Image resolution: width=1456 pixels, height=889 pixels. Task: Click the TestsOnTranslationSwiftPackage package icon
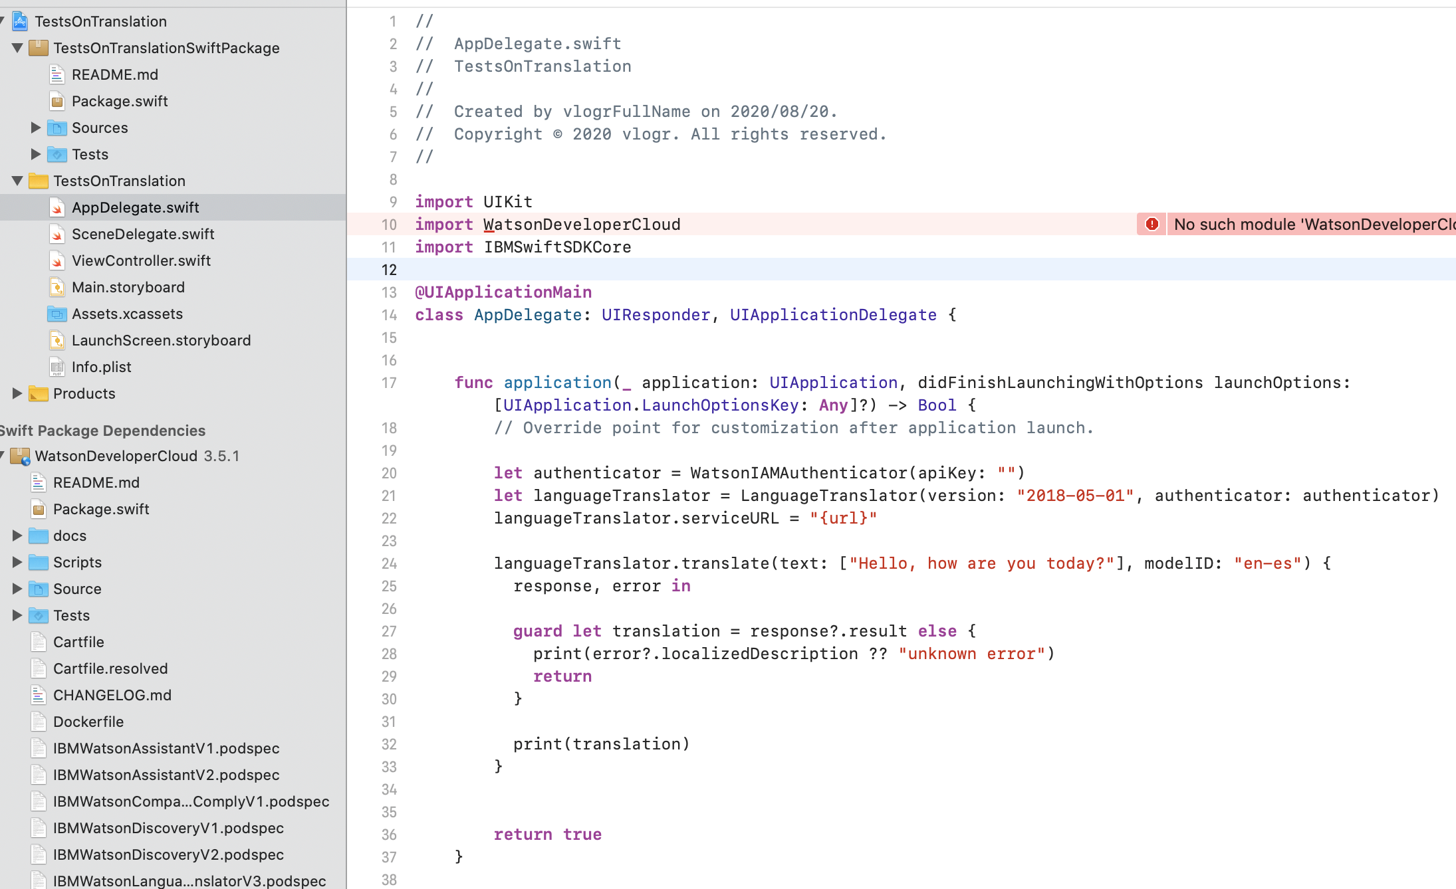[39, 48]
